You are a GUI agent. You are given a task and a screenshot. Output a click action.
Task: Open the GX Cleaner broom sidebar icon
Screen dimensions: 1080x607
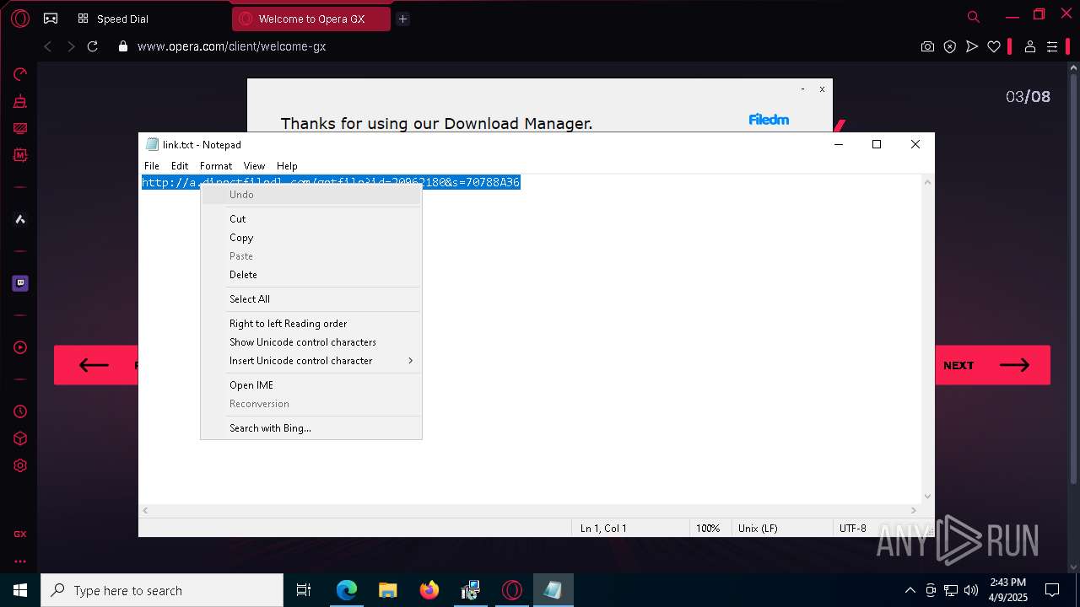20,101
